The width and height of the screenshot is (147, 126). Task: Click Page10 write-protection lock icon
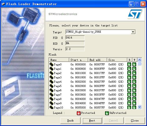[134, 107]
